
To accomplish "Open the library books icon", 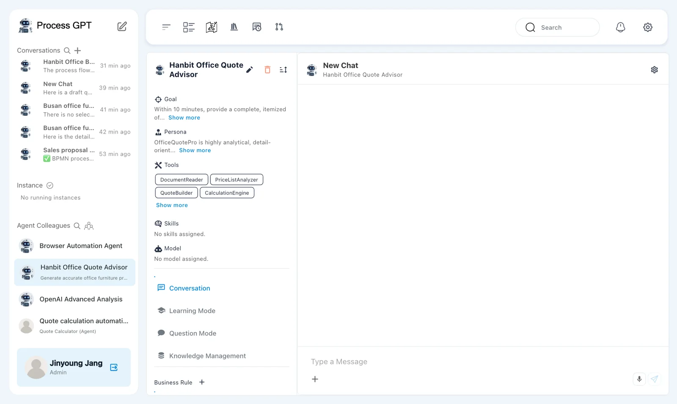I will click(234, 27).
